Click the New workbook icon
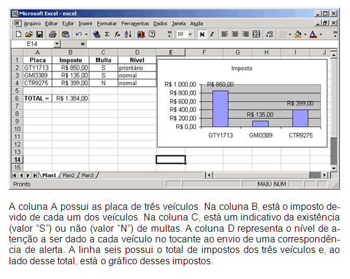Screen dimensions: 350x279 pos(18,34)
